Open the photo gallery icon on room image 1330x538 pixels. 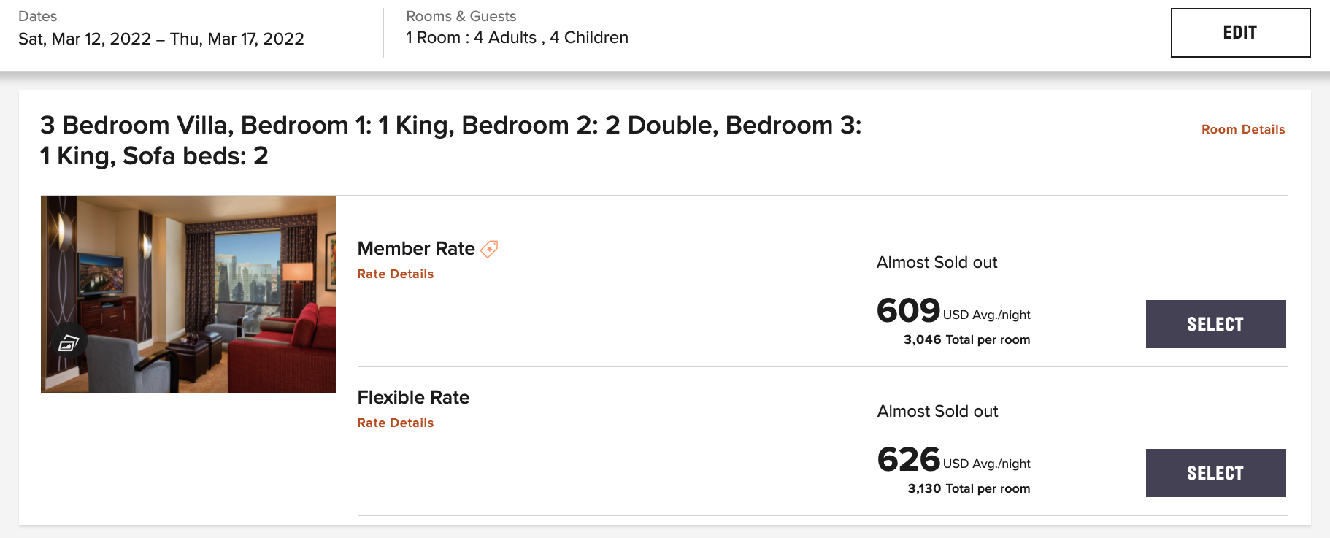[69, 342]
